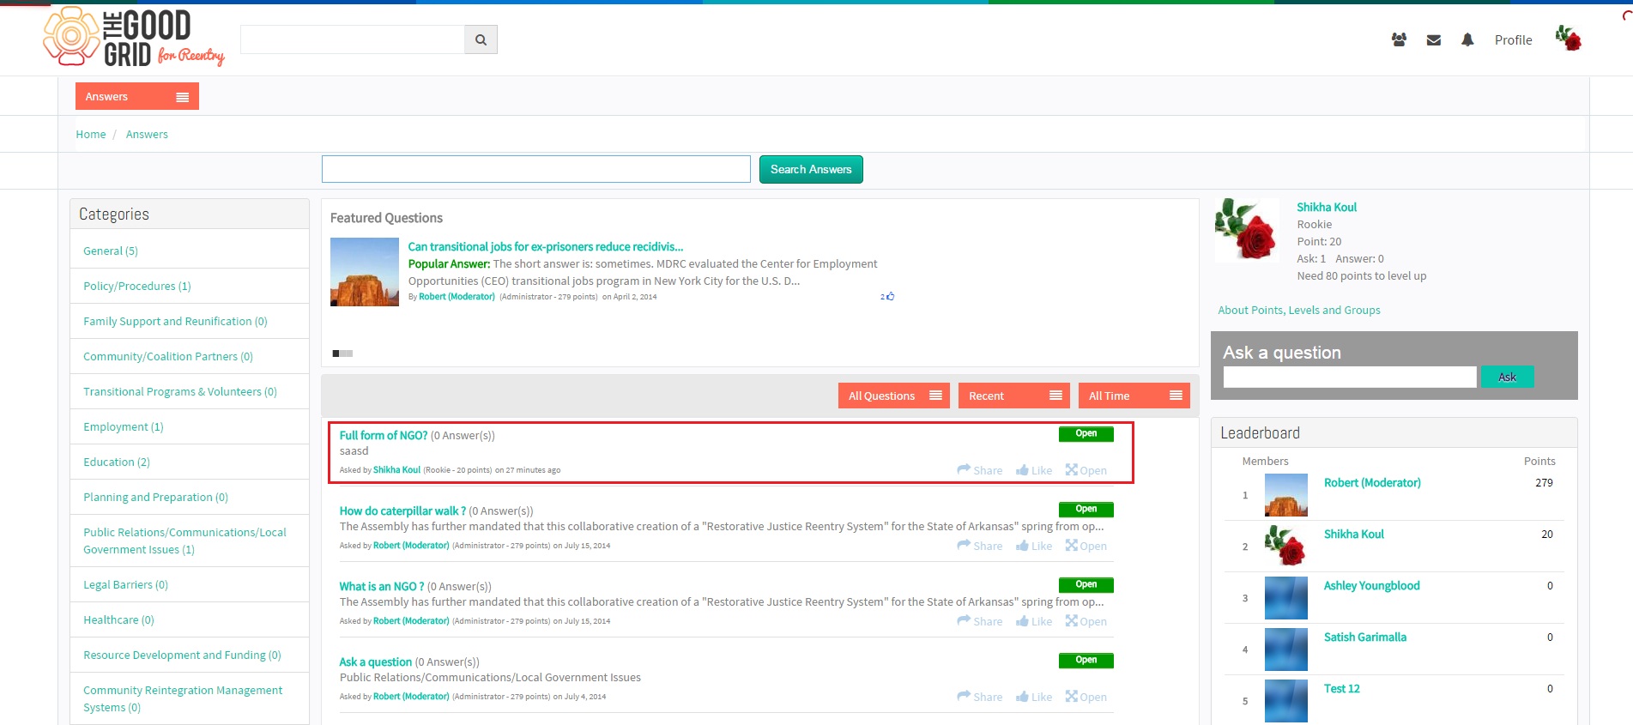Like the 'What is an NGO?' question

[1034, 621]
